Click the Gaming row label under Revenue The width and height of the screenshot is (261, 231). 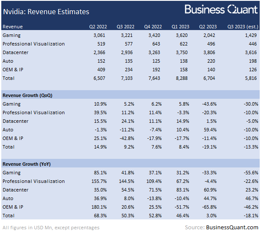(x=12, y=35)
